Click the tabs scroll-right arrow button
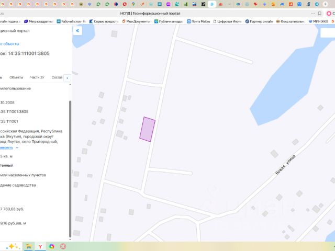This screenshot has width=335, height=251. 68,78
